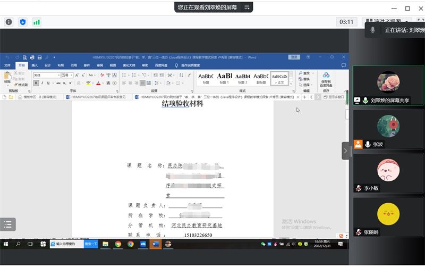Click the 搜索一下 button in taskbar
This screenshot has width=425, height=267.
pyautogui.click(x=91, y=244)
